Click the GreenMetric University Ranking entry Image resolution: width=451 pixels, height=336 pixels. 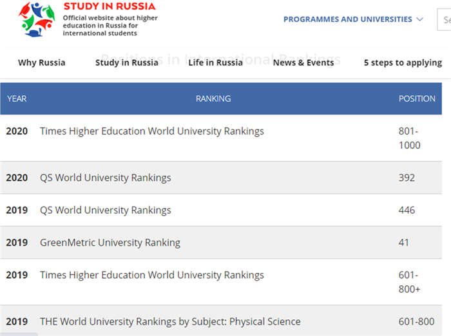pos(110,243)
